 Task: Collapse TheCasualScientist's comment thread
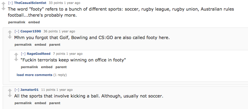click(11, 3)
